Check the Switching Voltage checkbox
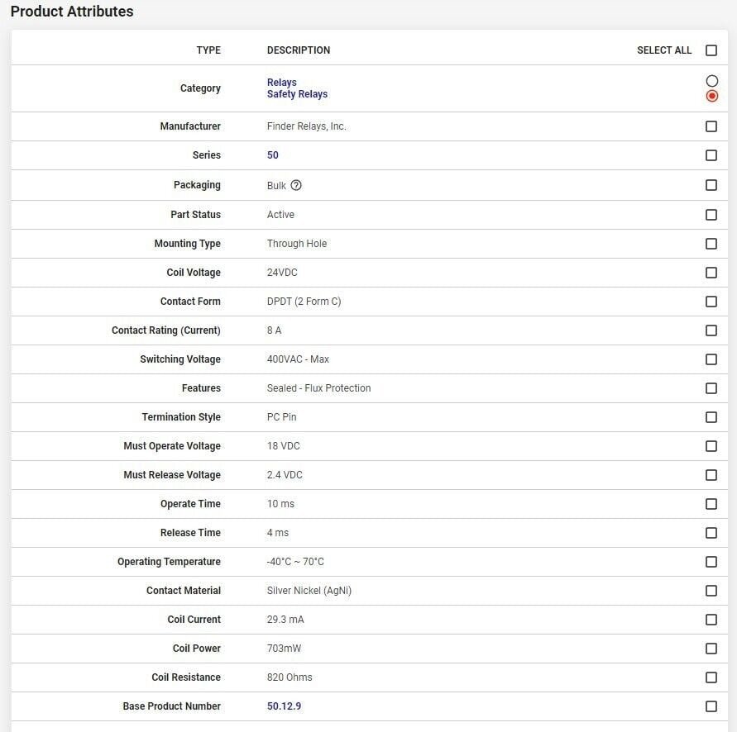The width and height of the screenshot is (737, 732). (x=711, y=359)
